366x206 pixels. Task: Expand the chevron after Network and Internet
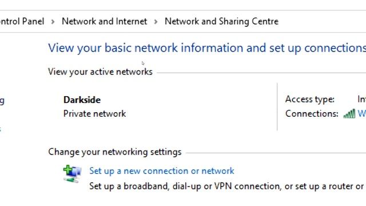[156, 22]
